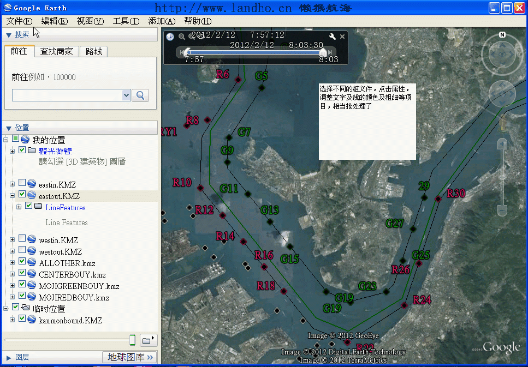Image resolution: width=528 pixels, height=367 pixels.
Task: Expand the westin.KMZ tree node
Action: [x=13, y=240]
